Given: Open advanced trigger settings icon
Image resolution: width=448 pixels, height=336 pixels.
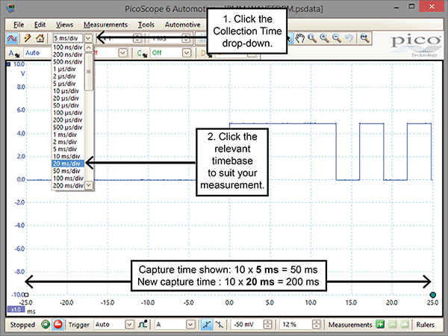Looking at the screenshot, I should point(143,325).
